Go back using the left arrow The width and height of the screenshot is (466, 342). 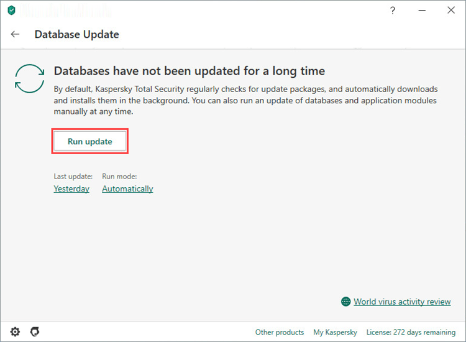click(16, 34)
